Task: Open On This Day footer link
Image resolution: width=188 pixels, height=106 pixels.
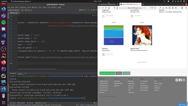Action: [x=144, y=81]
